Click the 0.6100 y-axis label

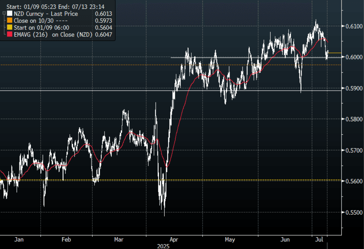click(354, 26)
